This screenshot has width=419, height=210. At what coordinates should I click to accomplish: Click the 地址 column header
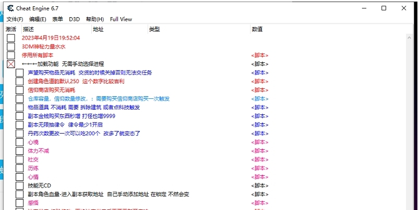click(x=98, y=29)
